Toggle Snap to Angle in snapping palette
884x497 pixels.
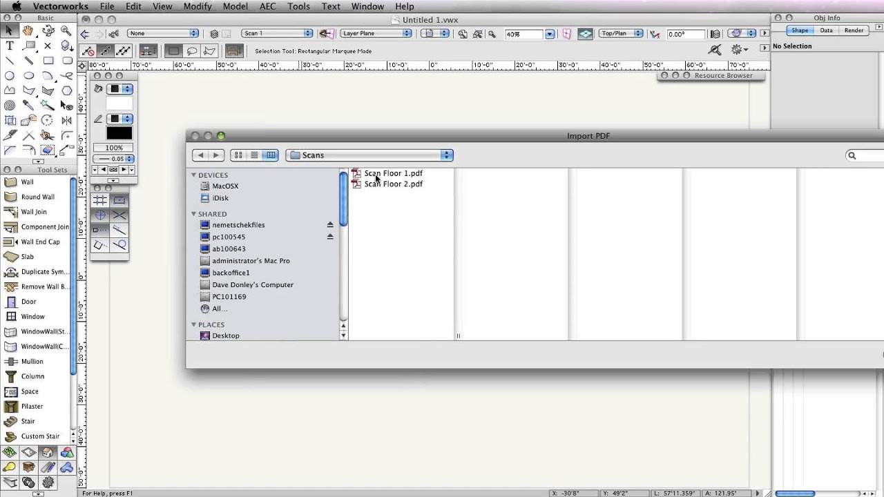[100, 215]
